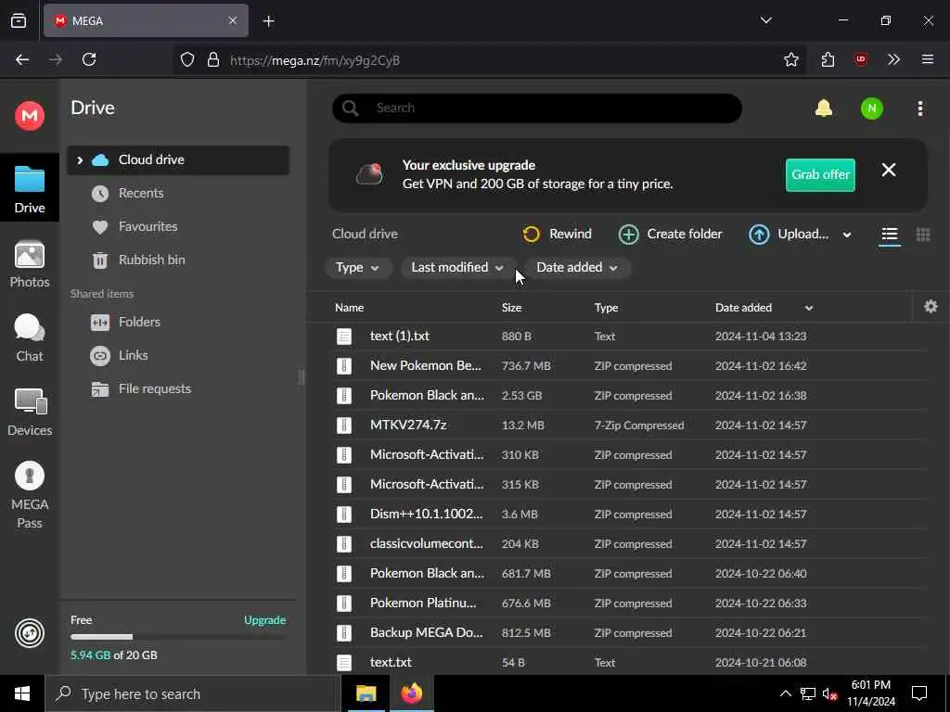Open the Date added filter dropdown

[x=577, y=268]
